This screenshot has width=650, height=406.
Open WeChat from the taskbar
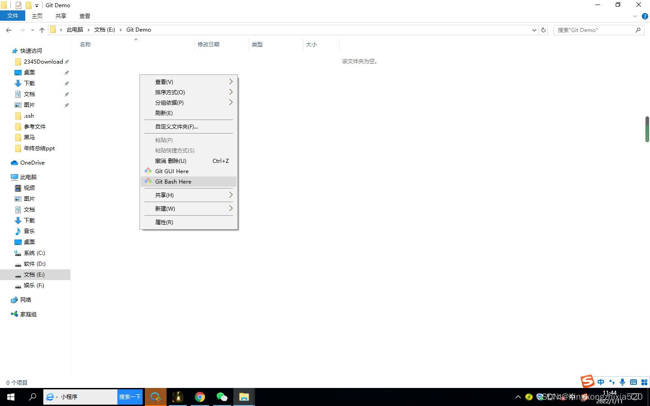coord(222,397)
